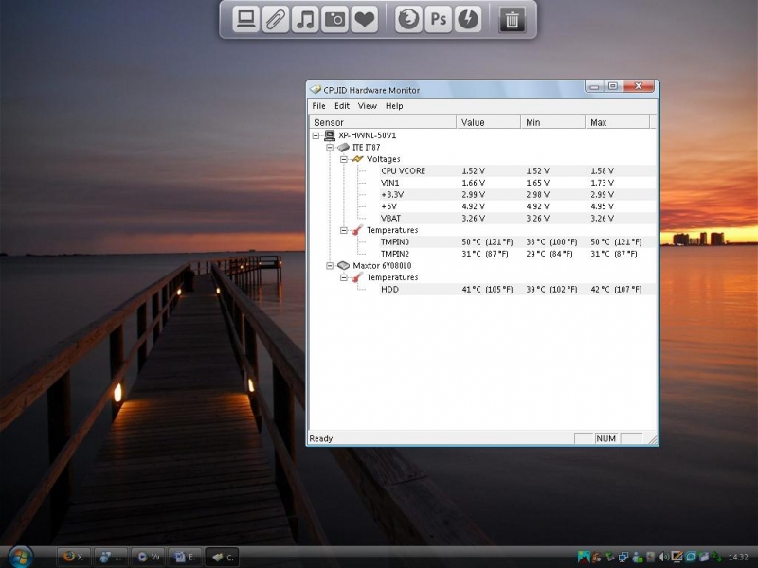Image resolution: width=758 pixels, height=568 pixels.
Task: Click the music note dock icon
Action: point(305,19)
